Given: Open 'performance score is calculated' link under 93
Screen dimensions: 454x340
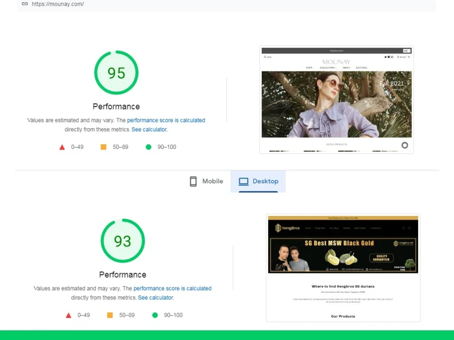Looking at the screenshot, I should 172,288.
